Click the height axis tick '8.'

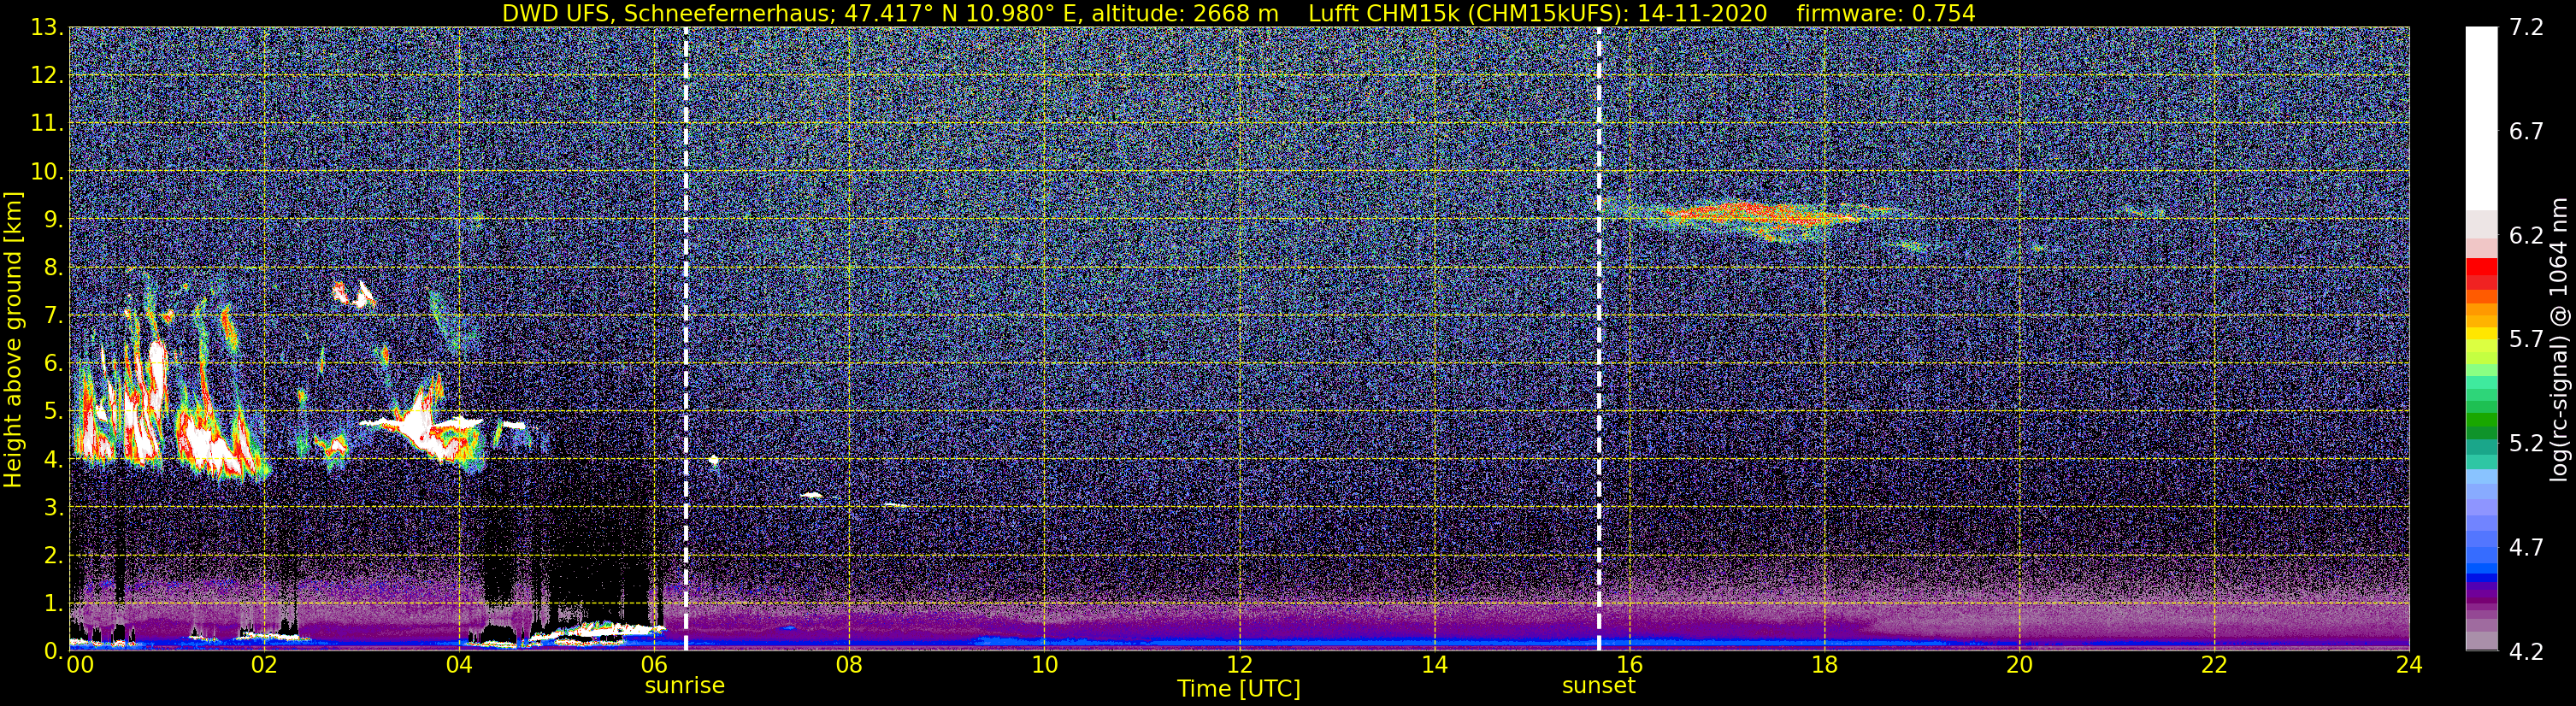(54, 267)
